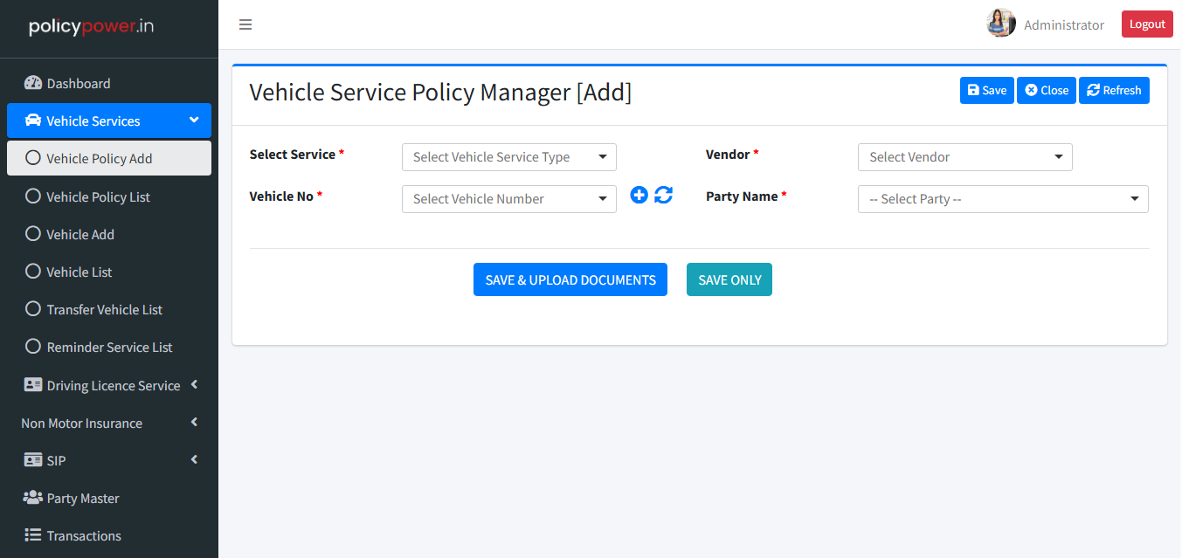Go to Transactions in the sidebar

tap(84, 536)
